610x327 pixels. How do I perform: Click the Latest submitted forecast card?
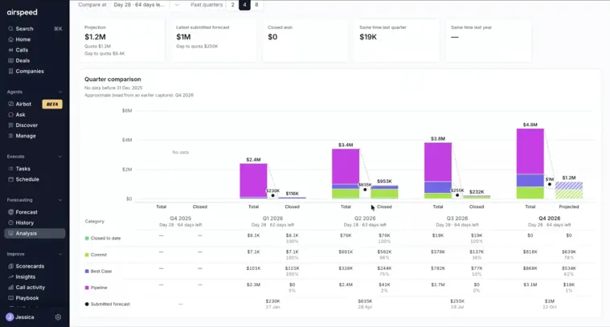click(214, 40)
